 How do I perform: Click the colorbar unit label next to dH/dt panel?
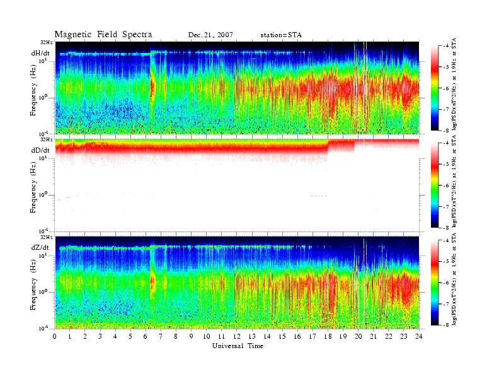tap(454, 84)
